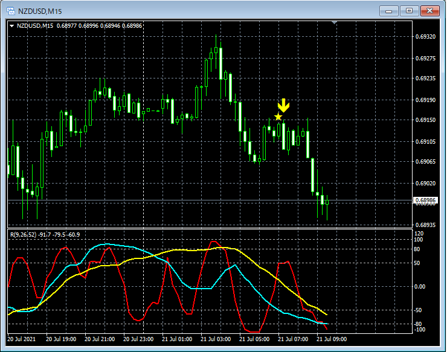The image size is (447, 352).
Task: Click the R(9,26,52) indicator label
Action: [24, 235]
